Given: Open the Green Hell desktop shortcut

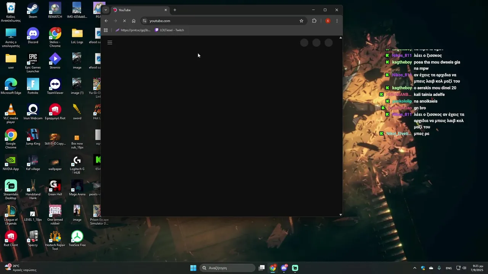Looking at the screenshot, I should click(55, 189).
